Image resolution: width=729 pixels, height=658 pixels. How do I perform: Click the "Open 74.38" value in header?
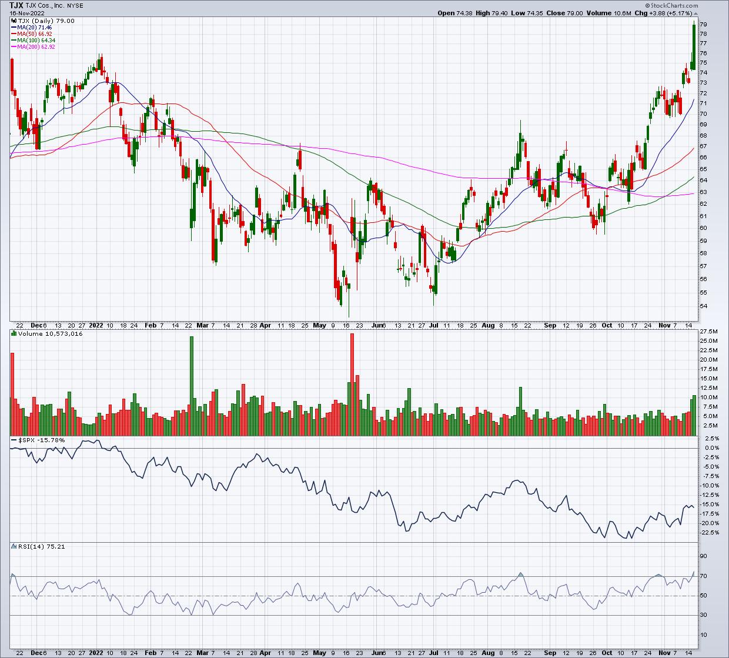(455, 13)
